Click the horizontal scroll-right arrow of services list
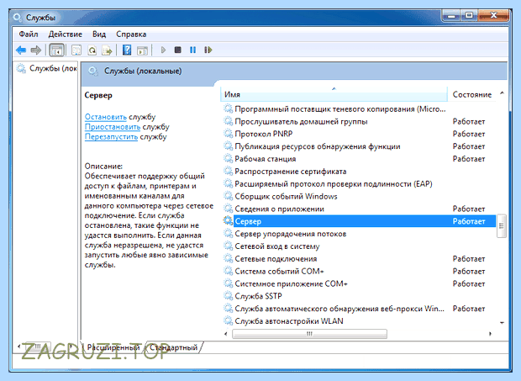 pyautogui.click(x=490, y=333)
